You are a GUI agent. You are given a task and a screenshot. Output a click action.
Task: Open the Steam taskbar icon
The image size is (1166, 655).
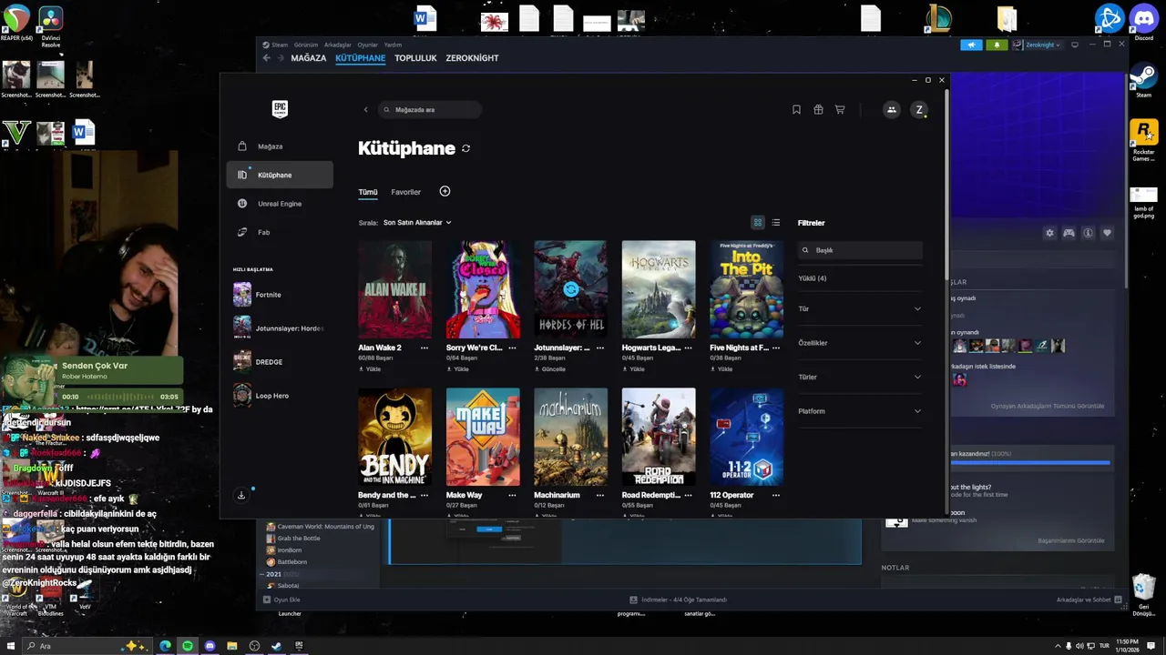(276, 646)
